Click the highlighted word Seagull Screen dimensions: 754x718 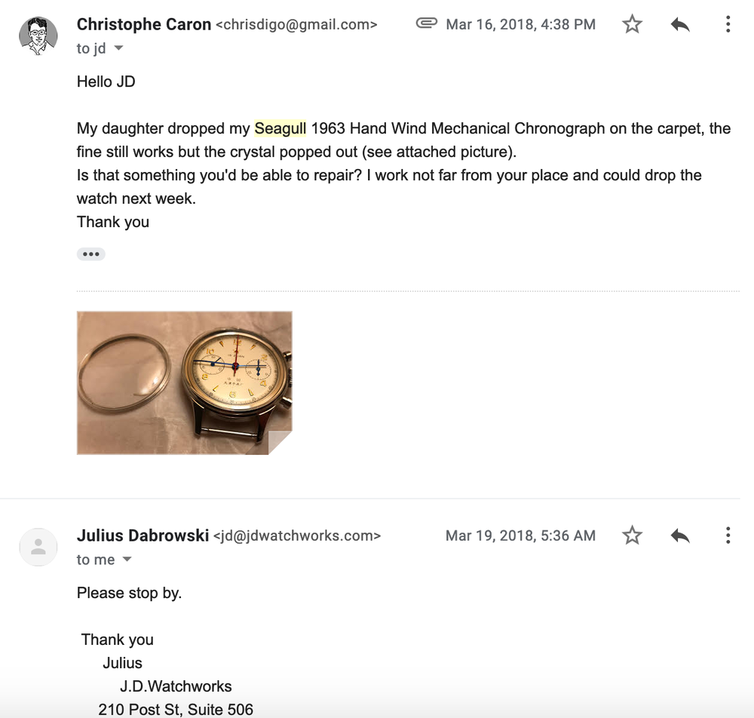pyautogui.click(x=280, y=128)
